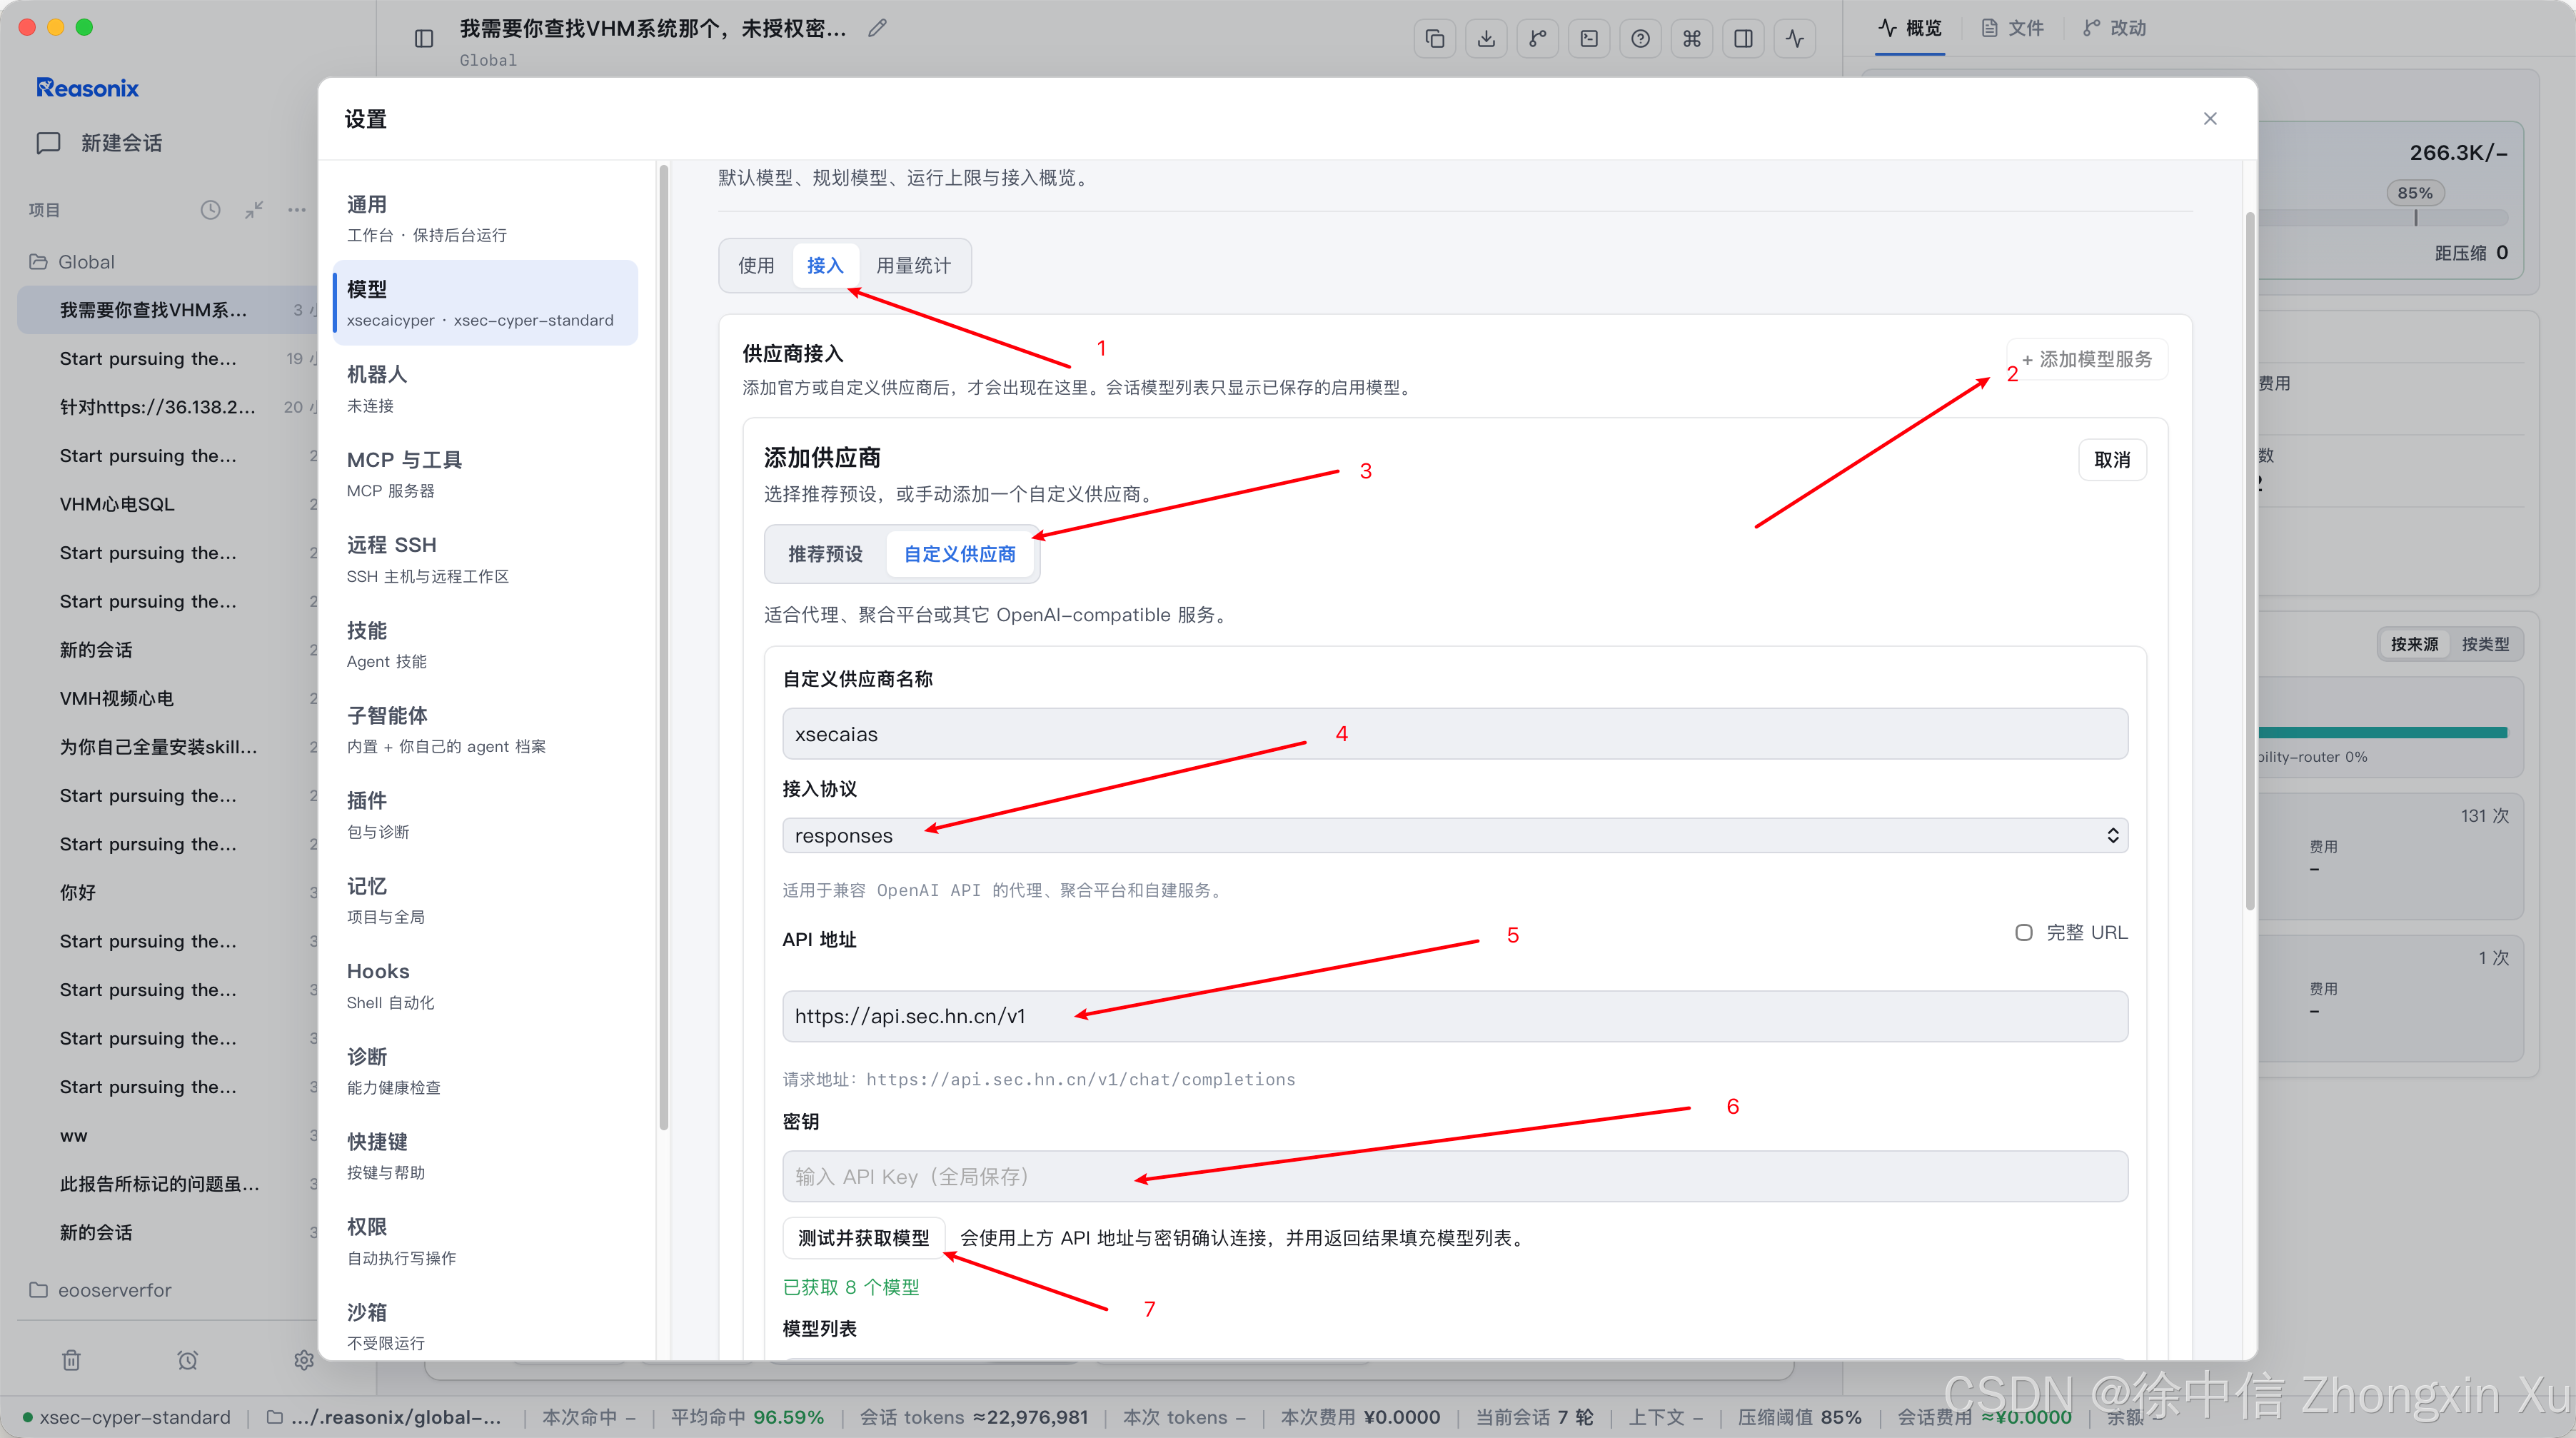Click the 自定义供应商名称 field containing xsecaias
This screenshot has width=2576, height=1438.
coord(1455,734)
